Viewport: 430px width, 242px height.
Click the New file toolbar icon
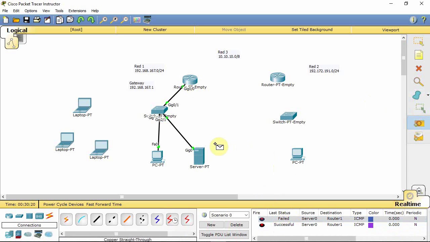6,20
